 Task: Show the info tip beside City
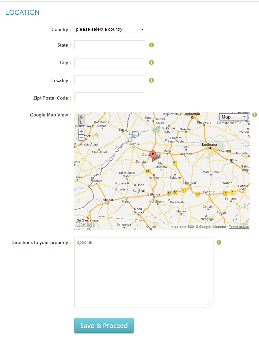click(151, 62)
